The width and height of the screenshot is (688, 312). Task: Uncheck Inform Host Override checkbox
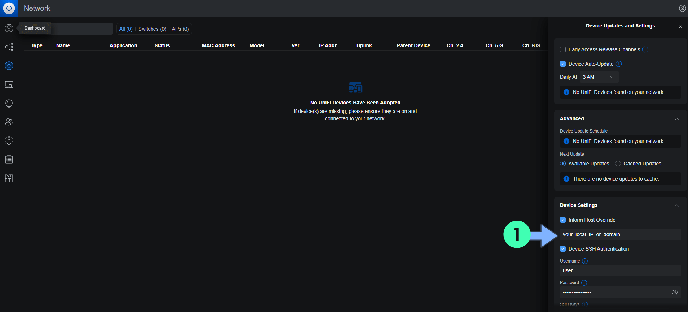click(x=563, y=220)
